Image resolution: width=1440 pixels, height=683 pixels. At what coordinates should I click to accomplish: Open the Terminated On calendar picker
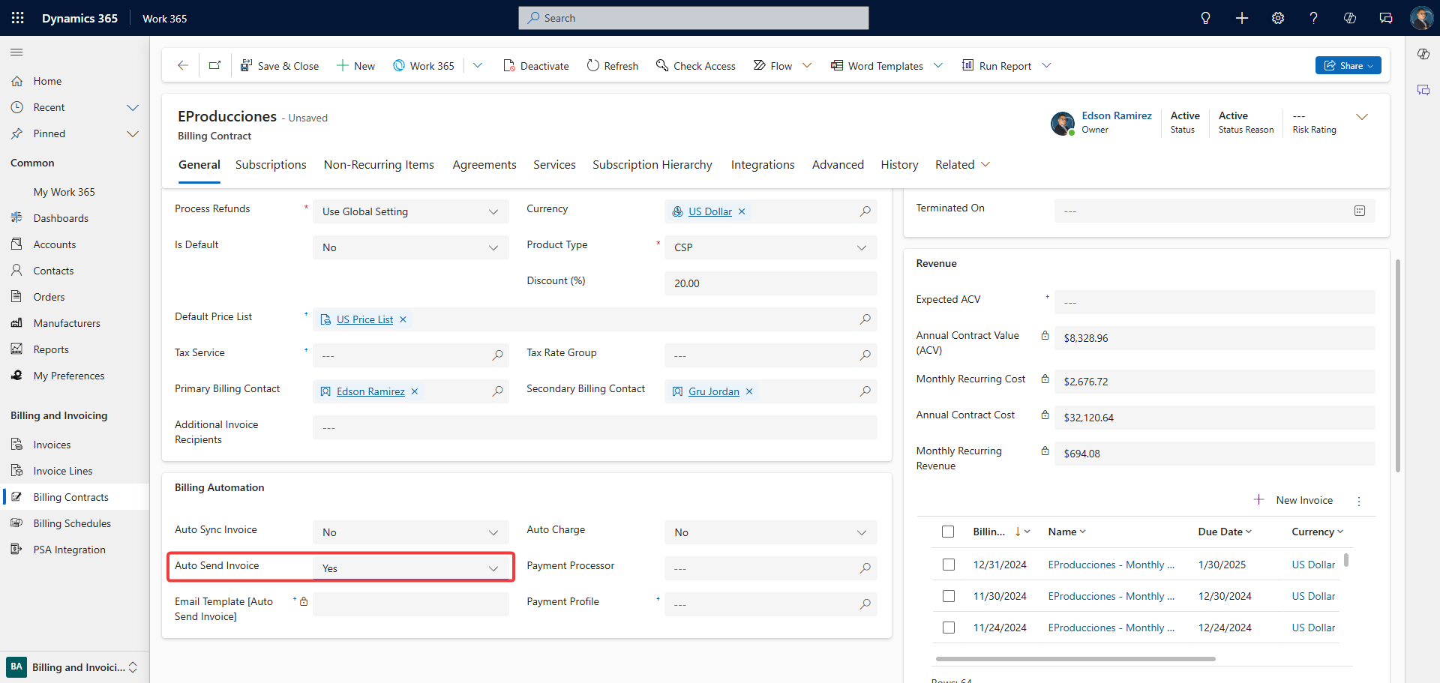click(1360, 211)
